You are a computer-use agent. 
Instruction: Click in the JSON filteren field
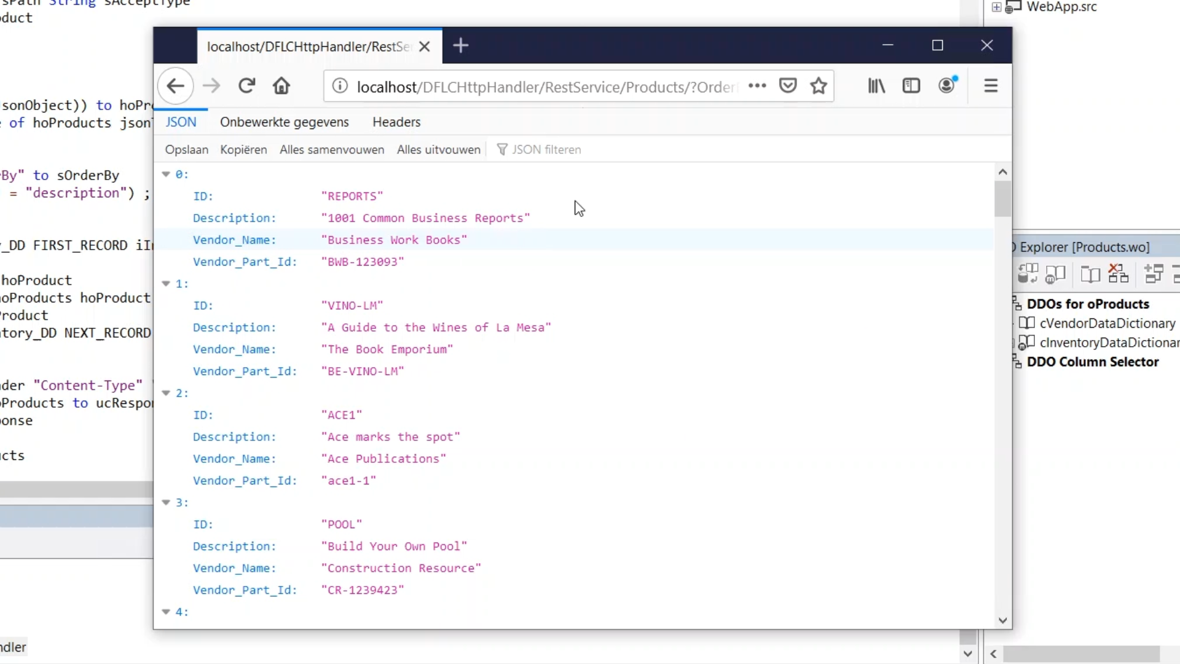546,150
